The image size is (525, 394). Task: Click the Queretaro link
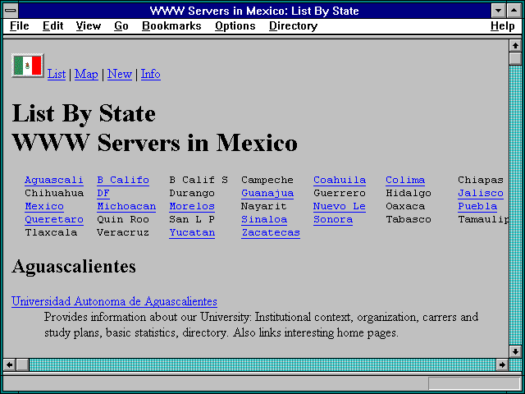pyautogui.click(x=54, y=220)
